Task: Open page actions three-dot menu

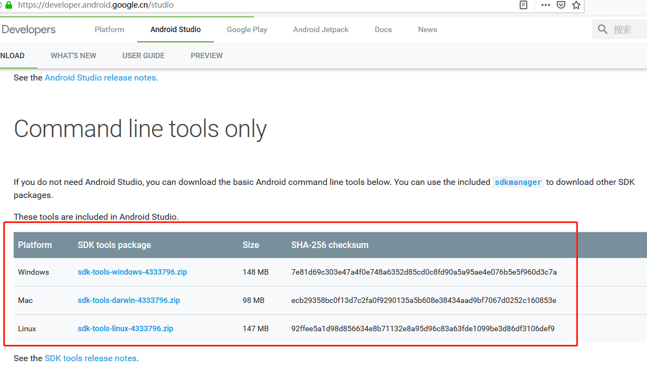Action: 546,5
